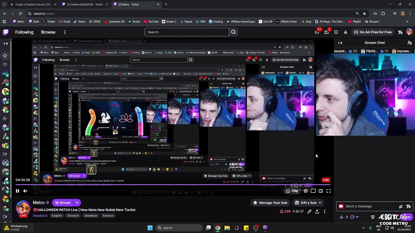Expand the left followed channels sidebar
Viewport: 415px width, 233px height.
(6, 43)
